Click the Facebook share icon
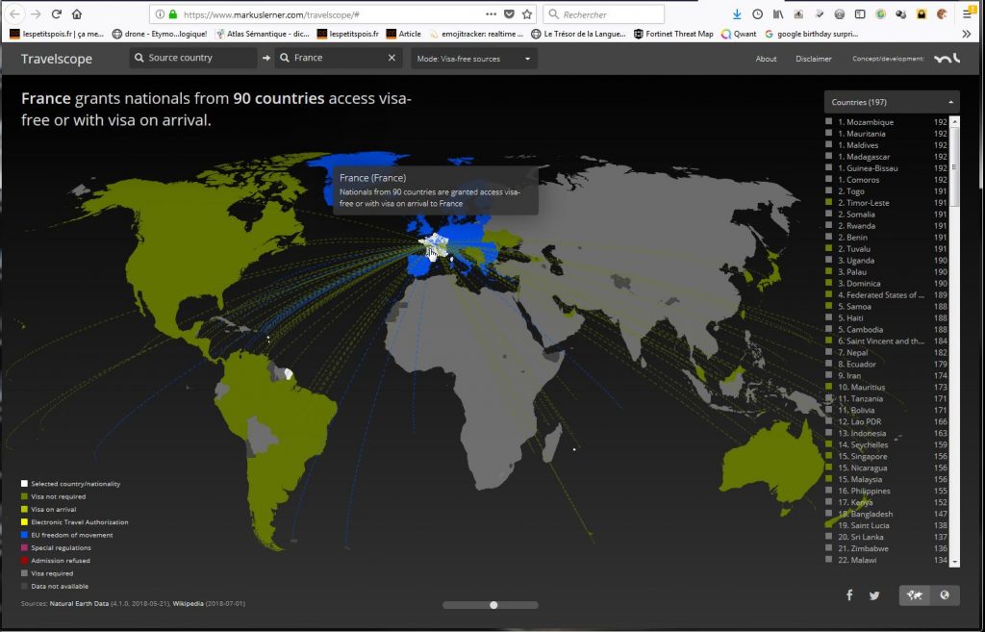Image resolution: width=985 pixels, height=632 pixels. pos(849,595)
